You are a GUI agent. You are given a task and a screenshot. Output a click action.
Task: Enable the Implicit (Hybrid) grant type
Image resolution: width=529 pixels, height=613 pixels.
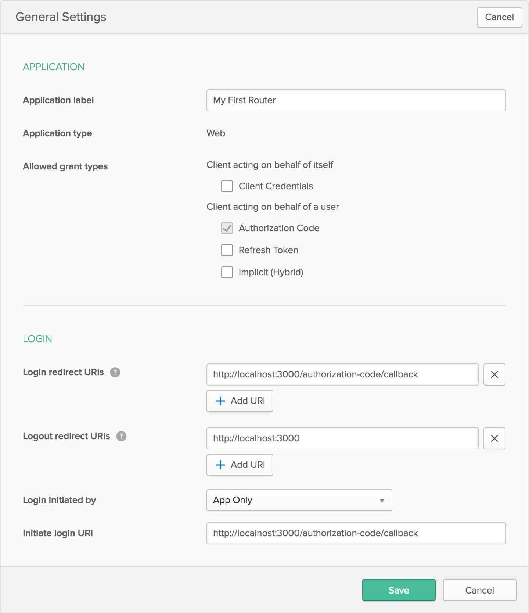click(227, 272)
